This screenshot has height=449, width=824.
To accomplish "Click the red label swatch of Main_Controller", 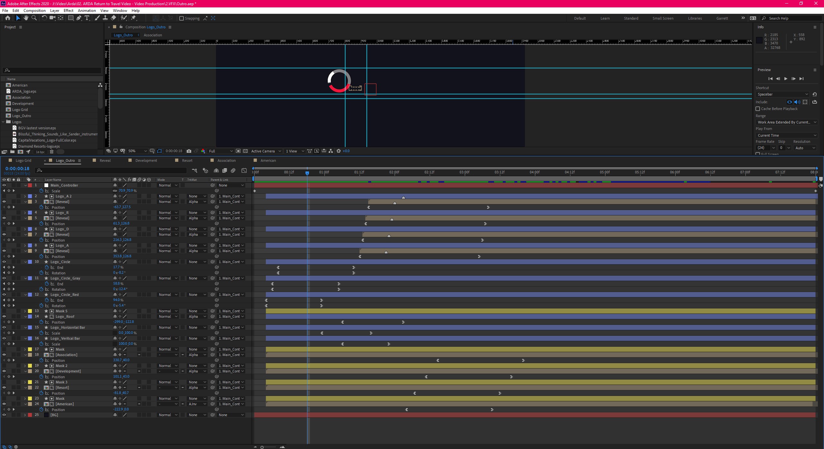I will coord(30,185).
